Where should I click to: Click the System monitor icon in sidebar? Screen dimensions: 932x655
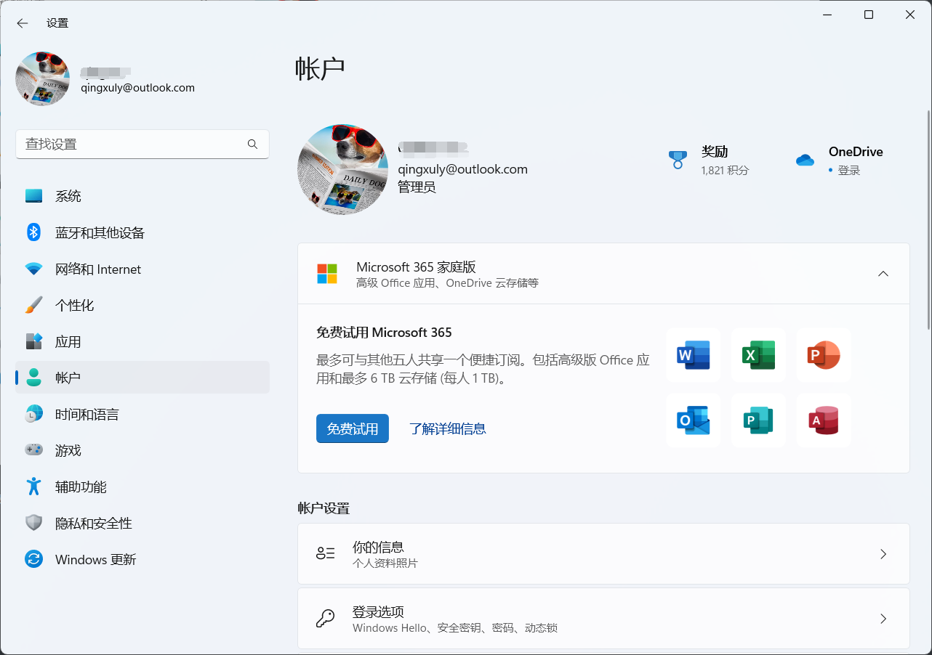(33, 196)
